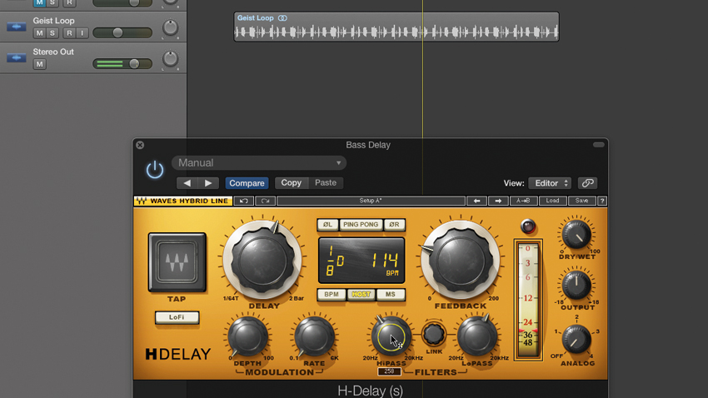Click the Compare button

pyautogui.click(x=247, y=182)
